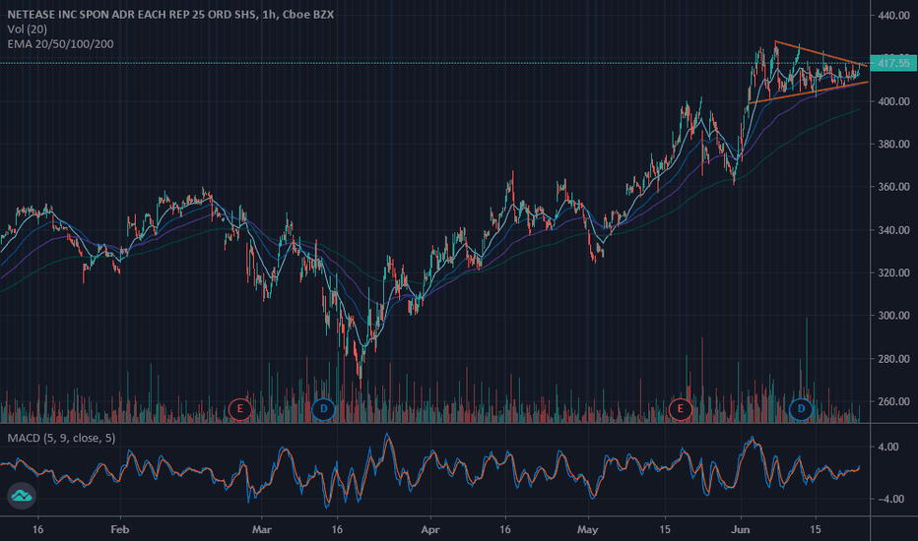This screenshot has width=918, height=541.
Task: Click the 400.00 price axis label
Action: click(x=893, y=101)
